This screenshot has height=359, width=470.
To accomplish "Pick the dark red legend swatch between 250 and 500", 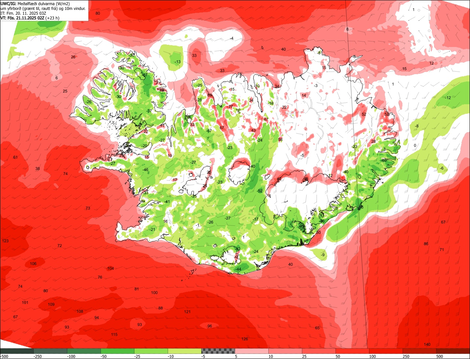I will (x=420, y=351).
